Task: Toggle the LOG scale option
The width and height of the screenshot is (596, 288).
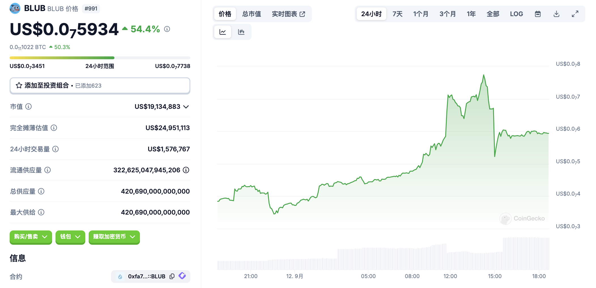Action: coord(516,14)
